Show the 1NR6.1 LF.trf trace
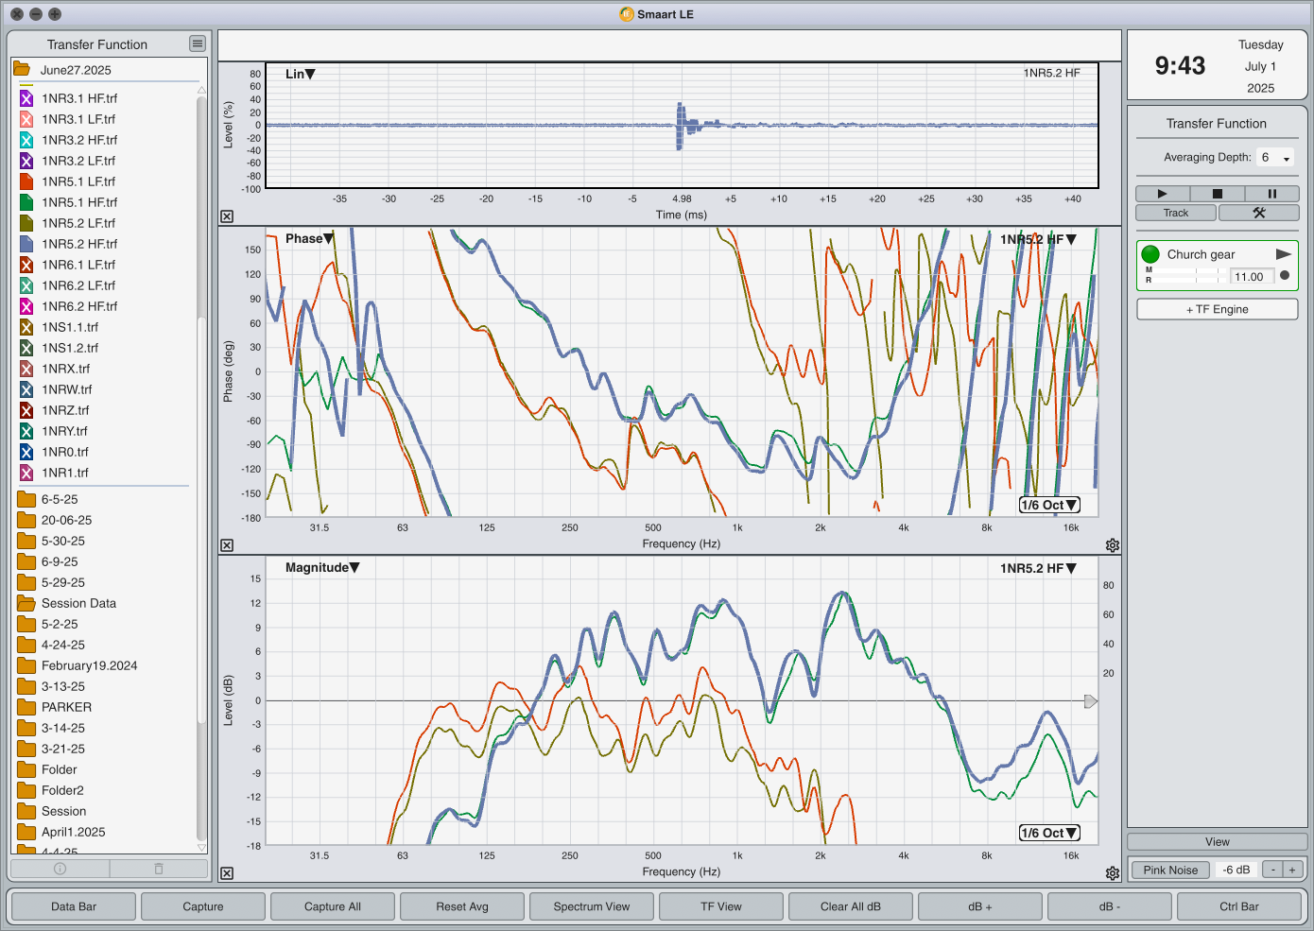 [x=26, y=265]
